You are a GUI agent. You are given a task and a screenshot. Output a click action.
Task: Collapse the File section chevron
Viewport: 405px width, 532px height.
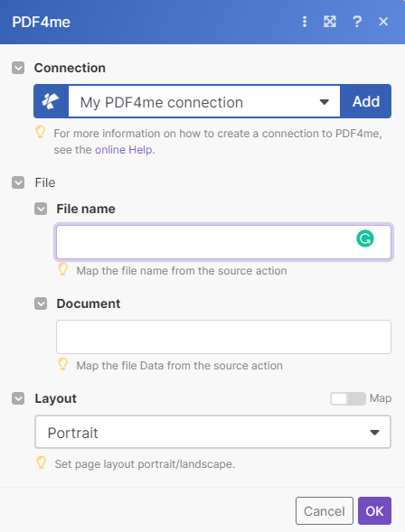[18, 182]
